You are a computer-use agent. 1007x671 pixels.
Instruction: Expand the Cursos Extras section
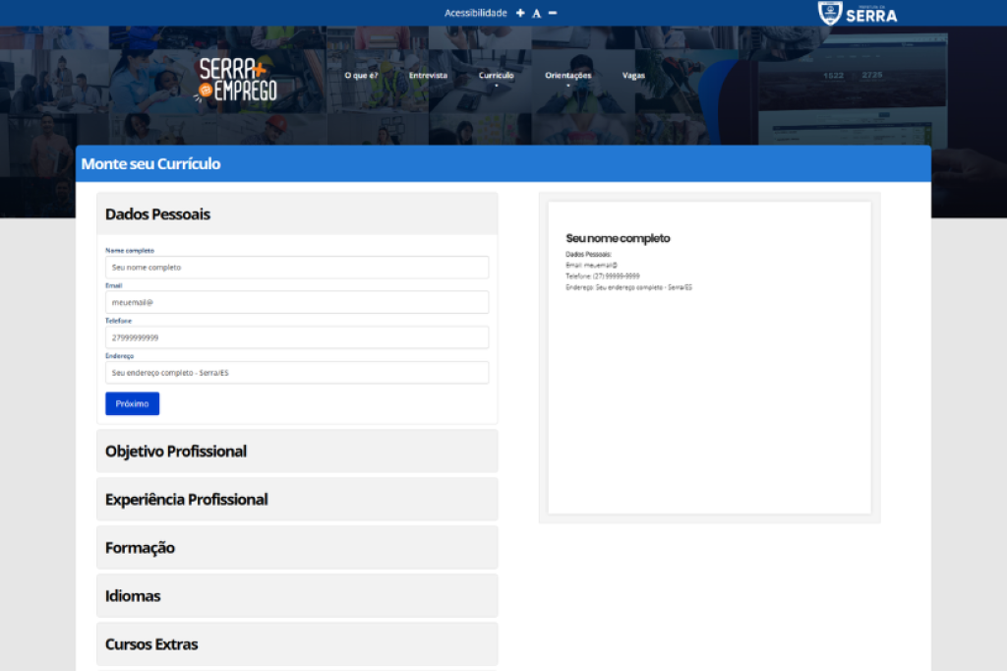click(296, 644)
